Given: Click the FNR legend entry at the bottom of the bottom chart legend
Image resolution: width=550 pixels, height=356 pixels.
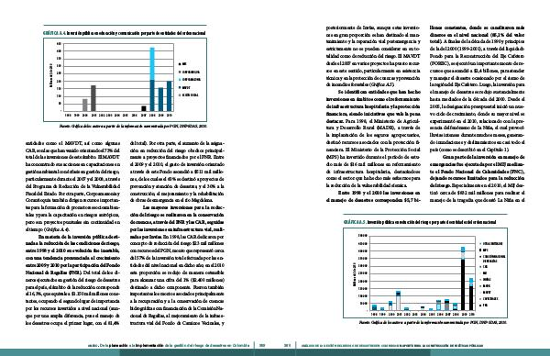Looking at the screenshot, I should (484, 306).
